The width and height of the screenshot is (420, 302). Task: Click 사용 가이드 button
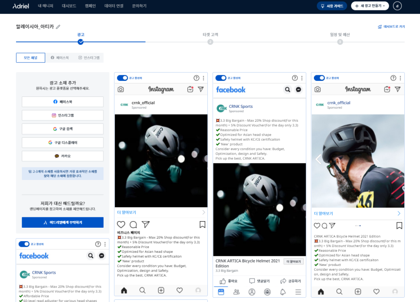pos(332,6)
